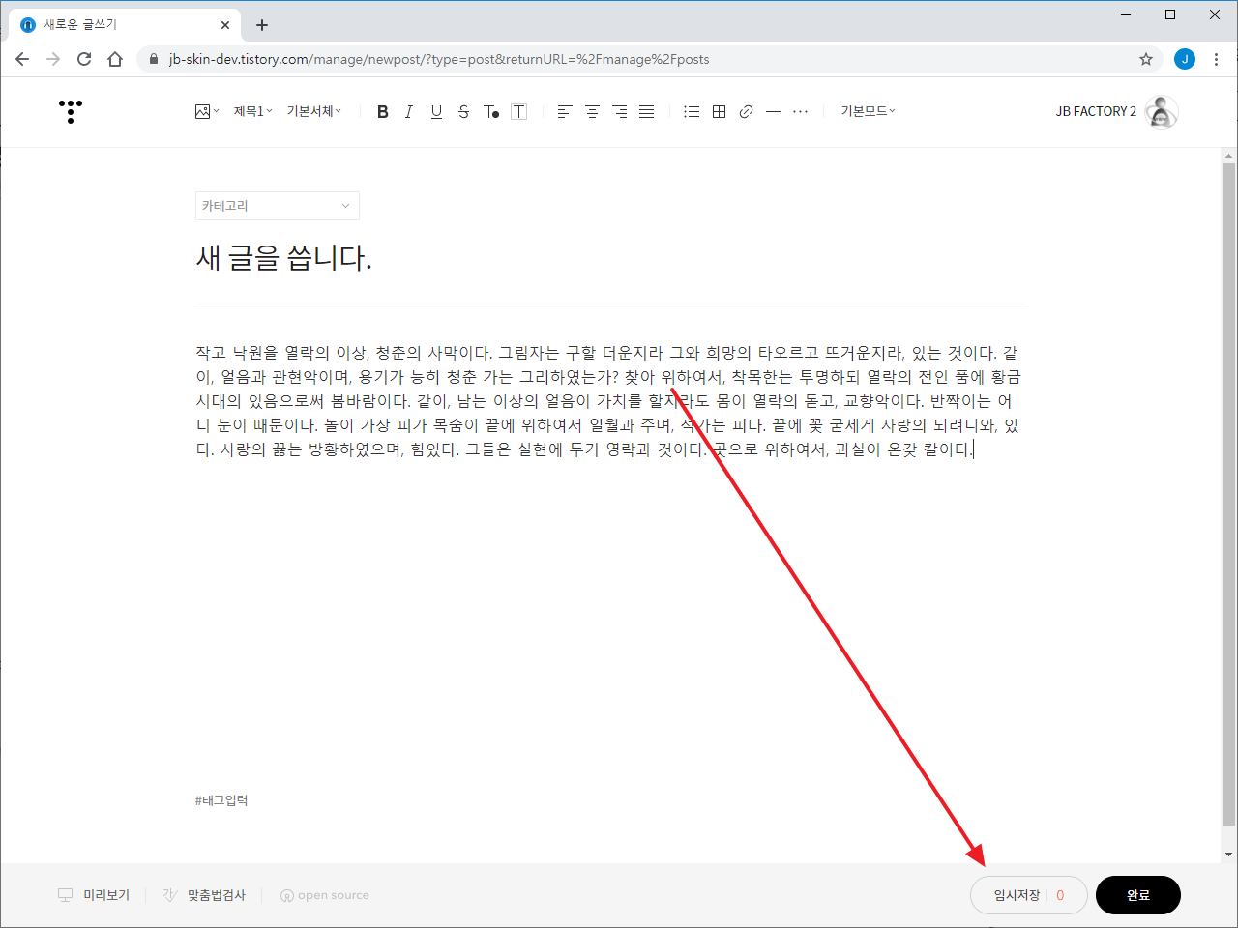This screenshot has width=1238, height=928.
Task: Close the 새로운 글쓰기 tab
Action: 225,25
